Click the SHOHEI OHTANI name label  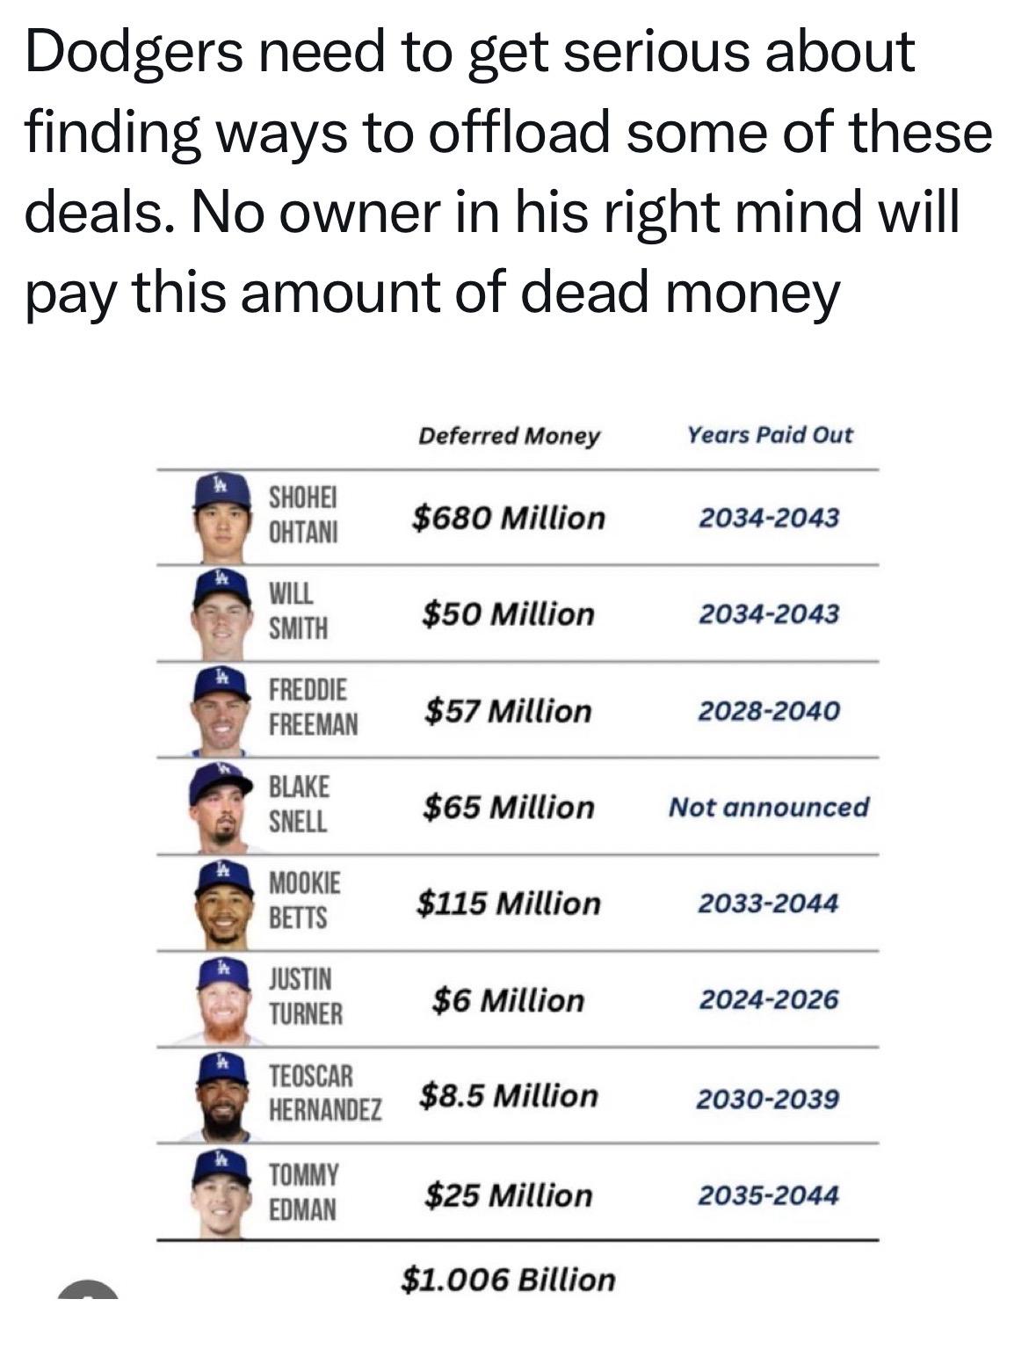pyautogui.click(x=303, y=515)
